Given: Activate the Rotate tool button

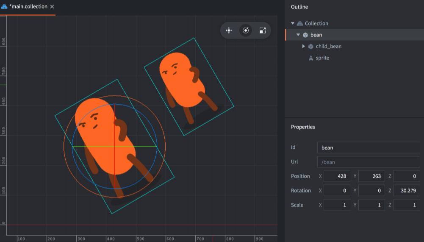Looking at the screenshot, I should coord(246,31).
